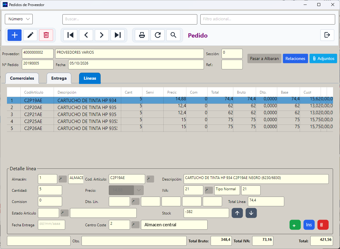The width and height of the screenshot is (340, 249).
Task: Click the Filtro adicional field
Action: coord(268,19)
